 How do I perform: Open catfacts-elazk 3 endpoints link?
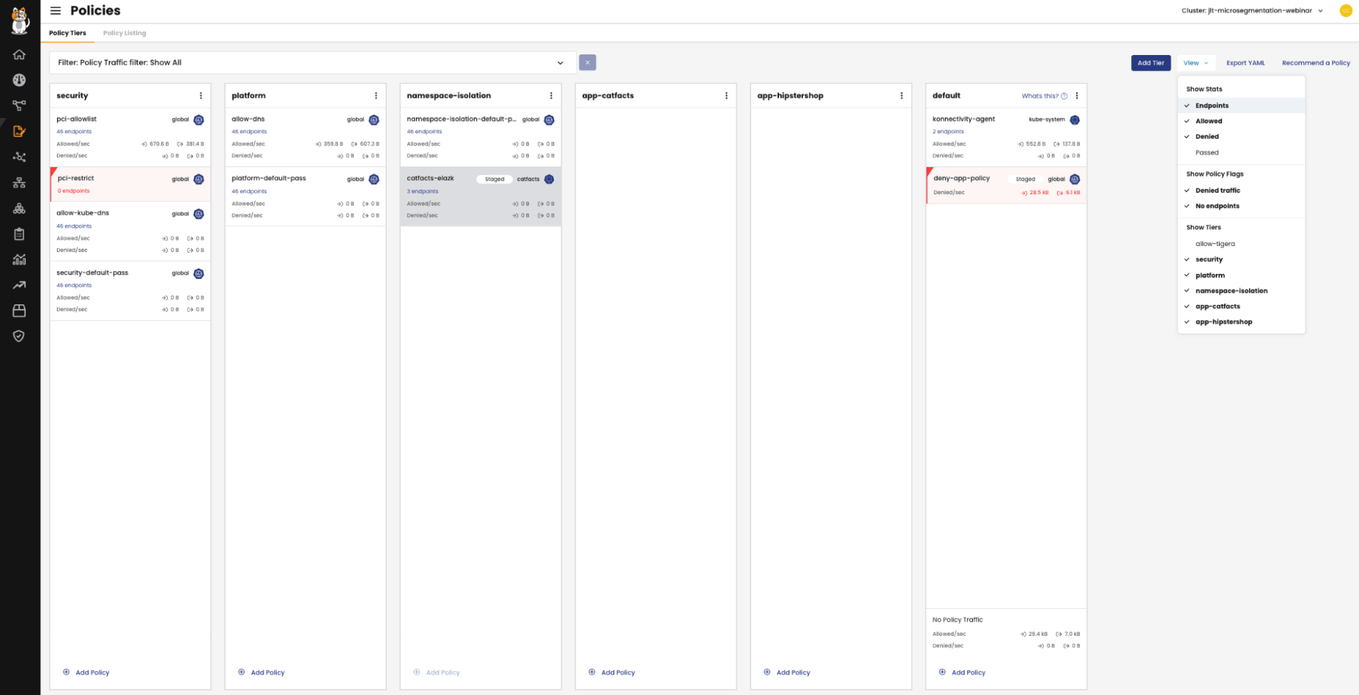[x=423, y=192]
